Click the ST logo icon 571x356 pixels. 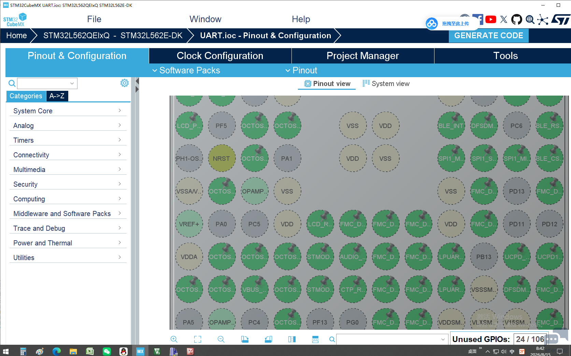(x=561, y=19)
